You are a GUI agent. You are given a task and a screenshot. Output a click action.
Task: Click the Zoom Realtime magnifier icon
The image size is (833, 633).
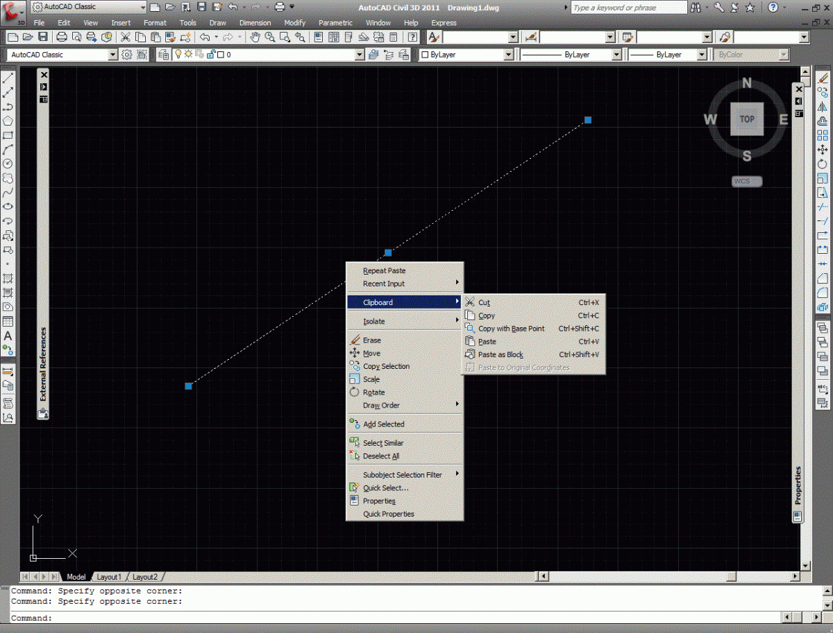[x=269, y=37]
